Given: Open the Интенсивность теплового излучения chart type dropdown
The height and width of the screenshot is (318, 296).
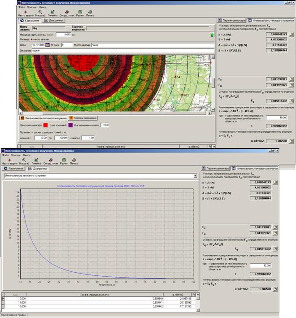Looking at the screenshot, I should click(x=195, y=176).
